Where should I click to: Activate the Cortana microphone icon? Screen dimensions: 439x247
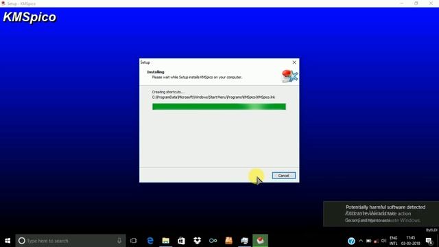coord(119,241)
